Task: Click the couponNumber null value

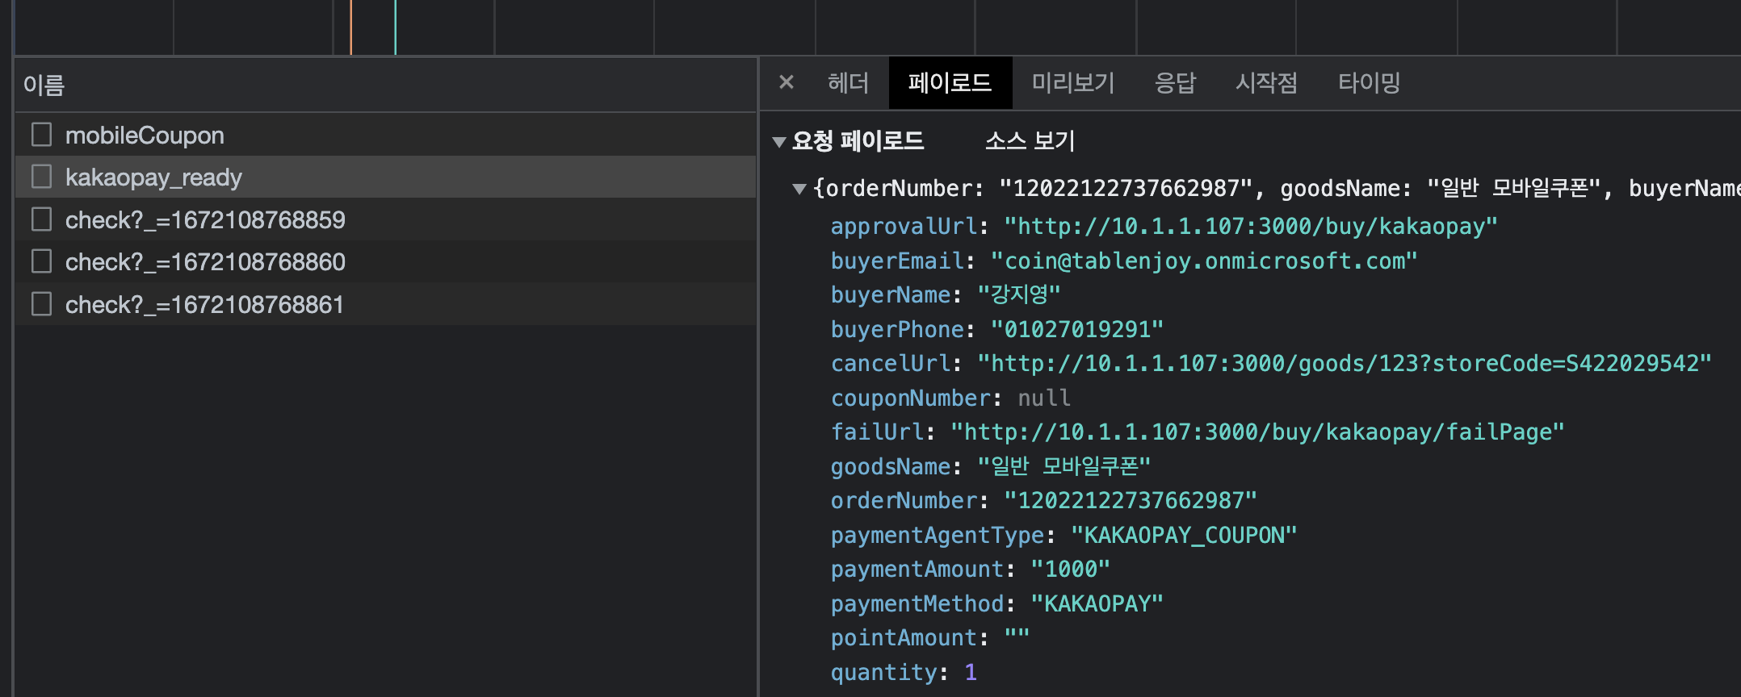Action: [x=1043, y=399]
